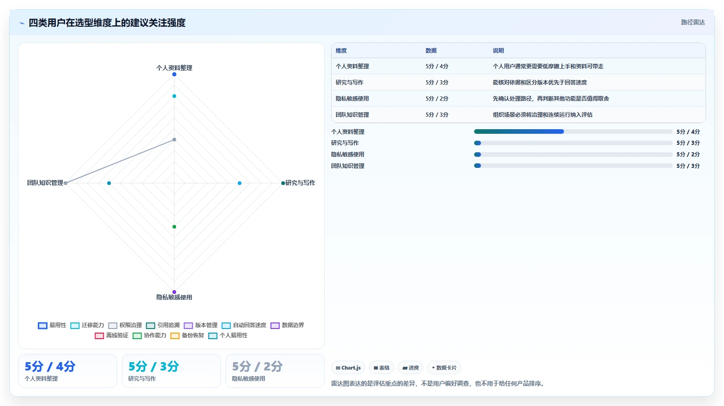Image resolution: width=724 pixels, height=406 pixels.
Task: Click description 组织场景必须将治理和连续运行纳入评估
Action: pos(542,115)
